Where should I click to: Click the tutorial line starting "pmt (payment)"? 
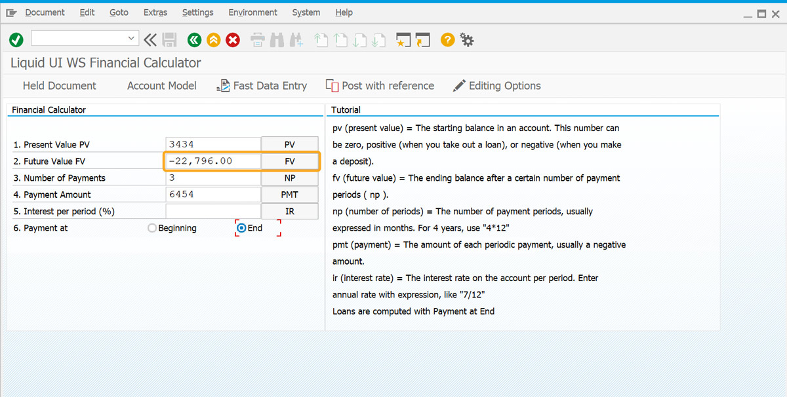(479, 245)
